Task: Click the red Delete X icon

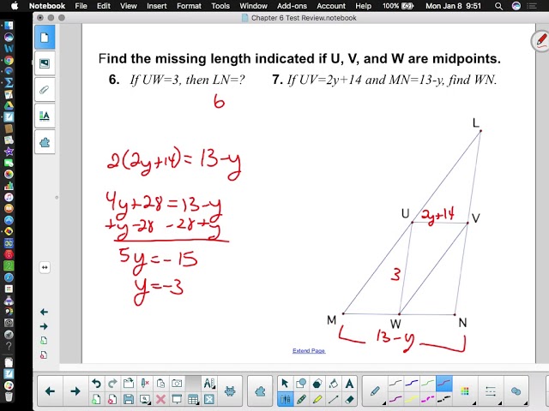Action: 160,399
